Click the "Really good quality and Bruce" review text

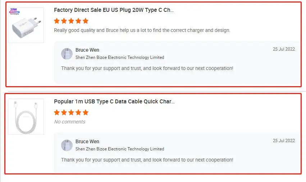click(142, 31)
